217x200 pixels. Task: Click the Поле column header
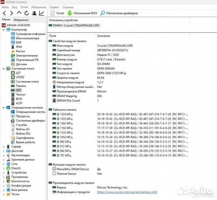pos(52,36)
